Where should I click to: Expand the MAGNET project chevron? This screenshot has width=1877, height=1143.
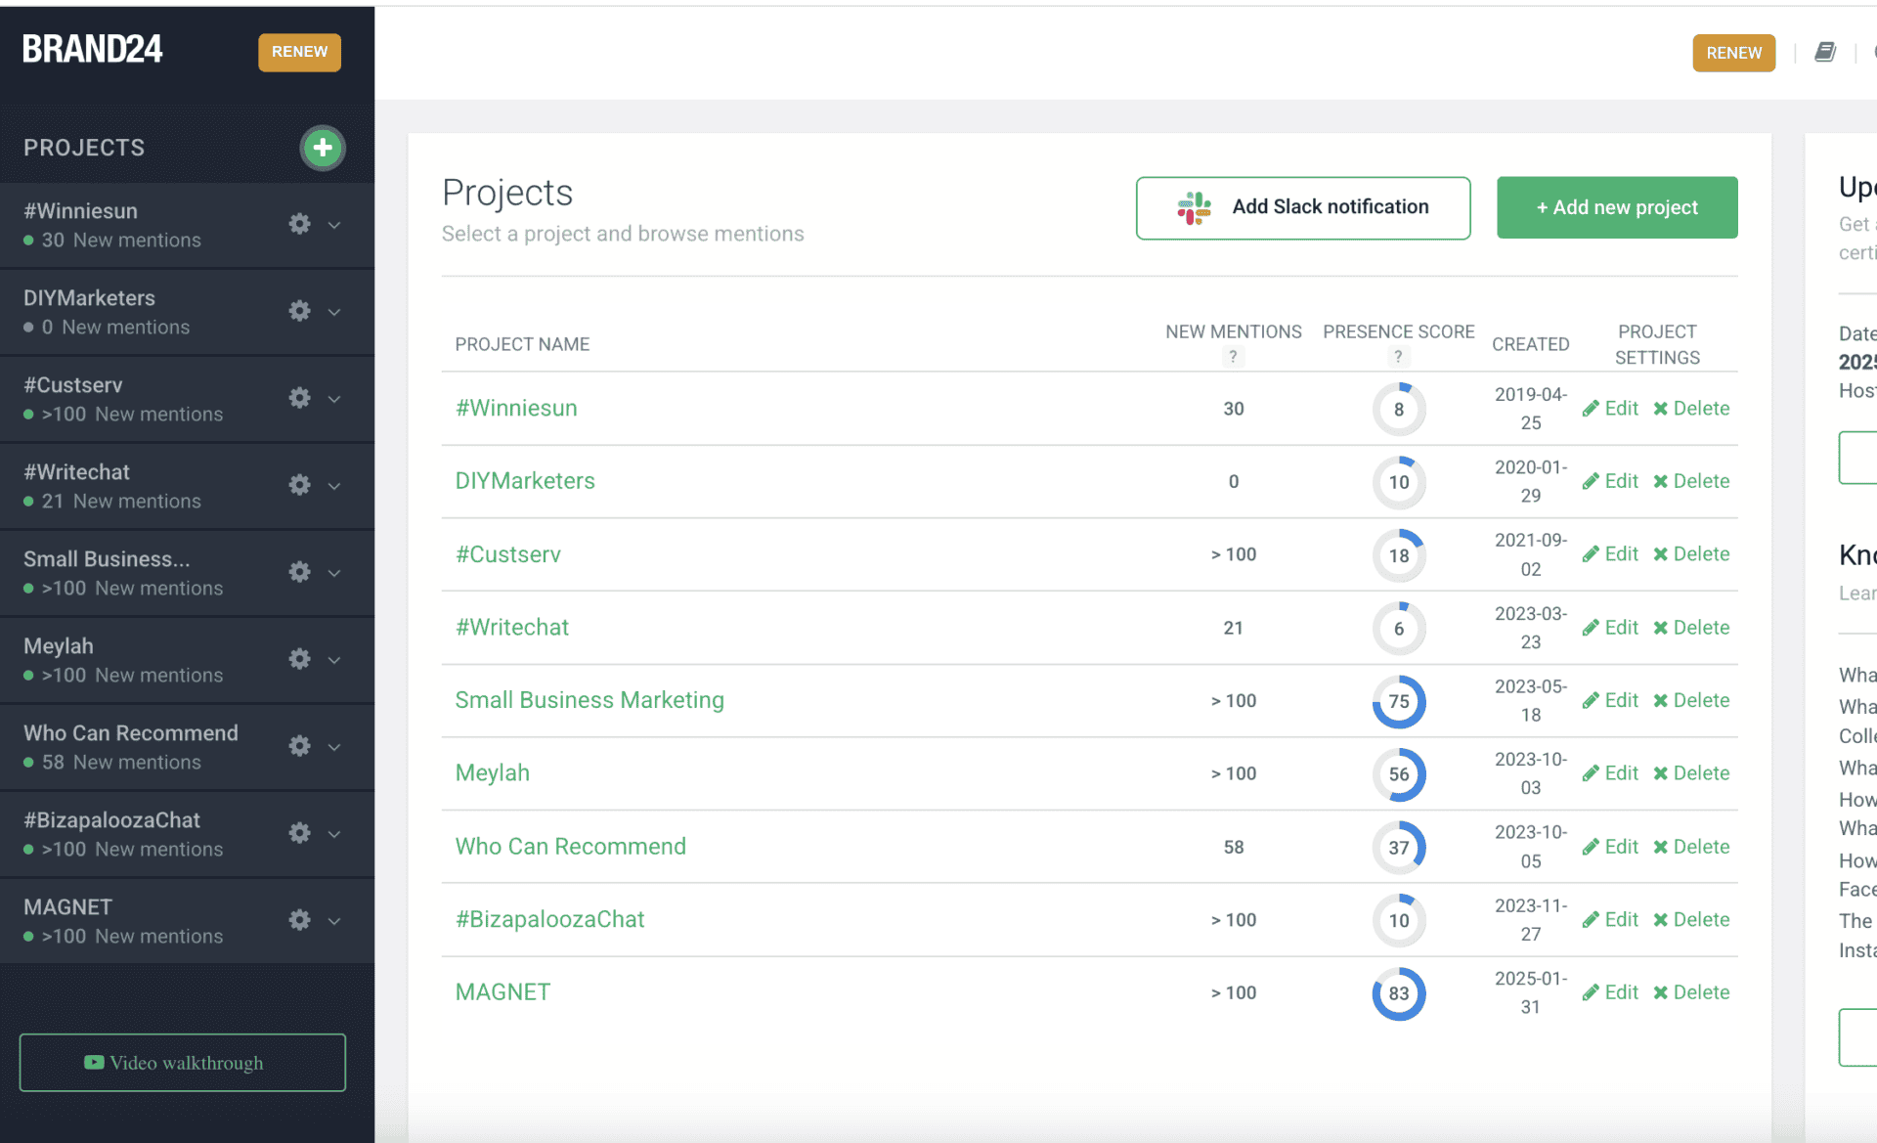(x=334, y=920)
